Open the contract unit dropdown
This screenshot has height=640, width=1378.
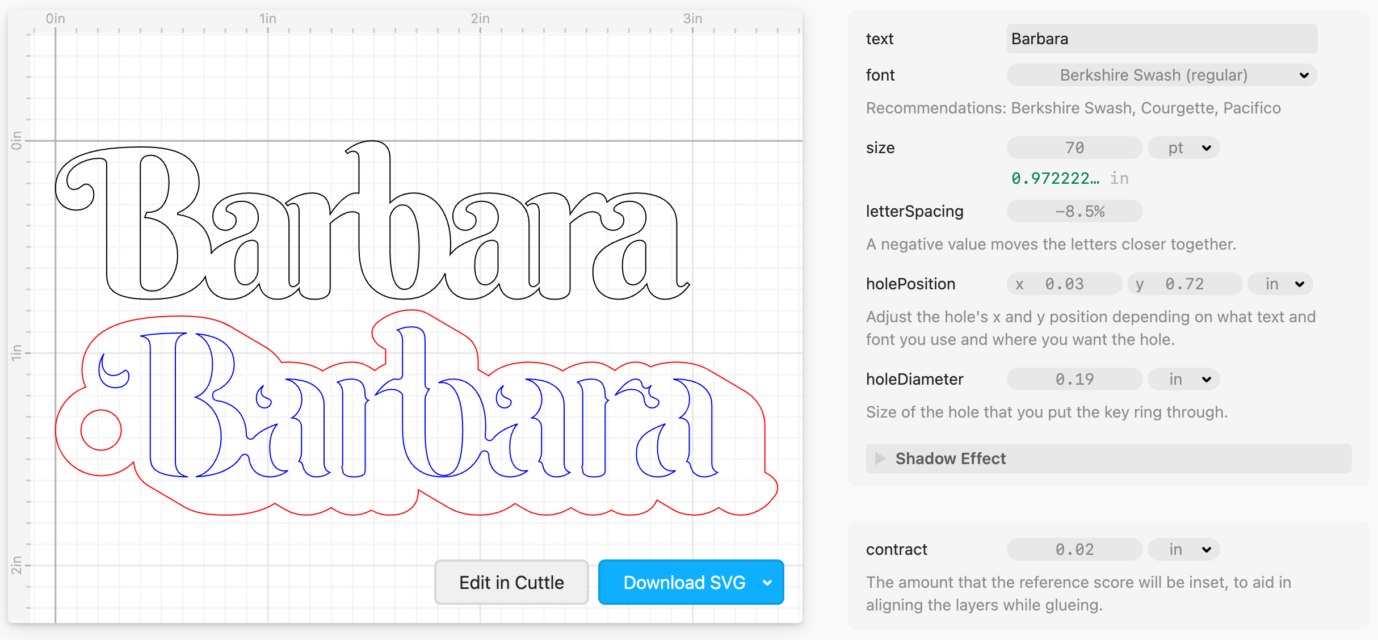pyautogui.click(x=1184, y=549)
